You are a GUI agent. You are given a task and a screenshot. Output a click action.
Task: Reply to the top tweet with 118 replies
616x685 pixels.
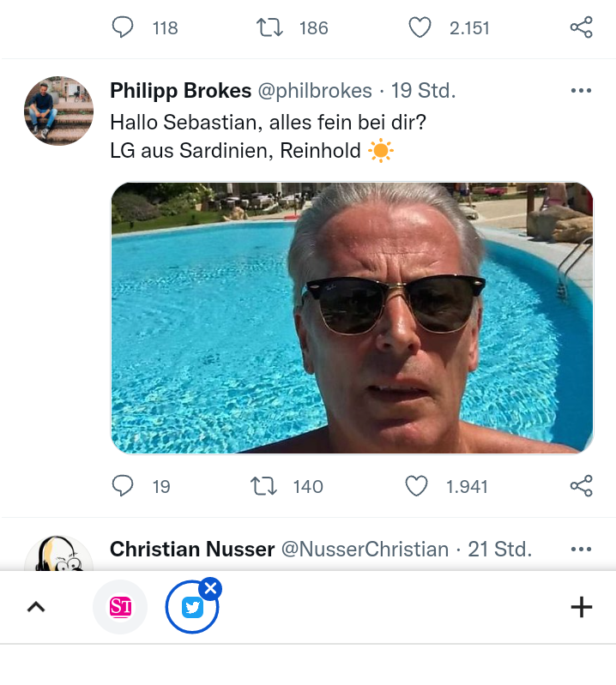pos(124,27)
